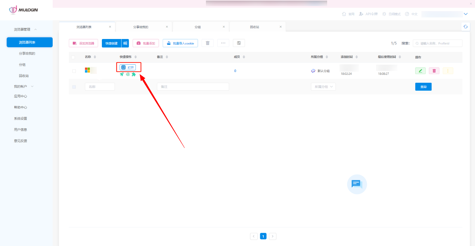Click the rocket quick-launch icon below 打开
This screenshot has width=475, height=246.
[122, 74]
